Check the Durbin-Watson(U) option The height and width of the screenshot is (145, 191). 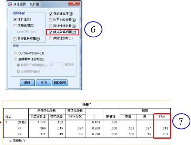[x=16, y=53]
